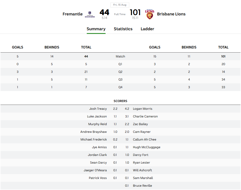This screenshot has height=190, width=241.
Task: Switch to the Statistics tab
Action: [123, 29]
